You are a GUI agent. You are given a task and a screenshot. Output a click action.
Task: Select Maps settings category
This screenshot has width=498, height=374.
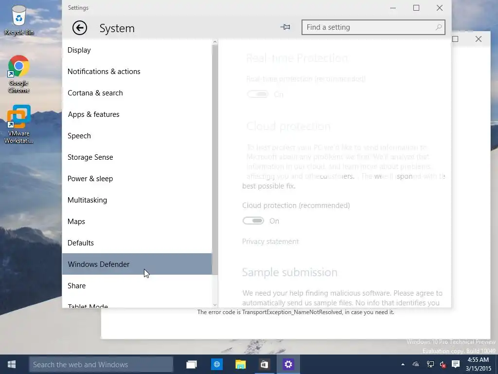coord(137,222)
